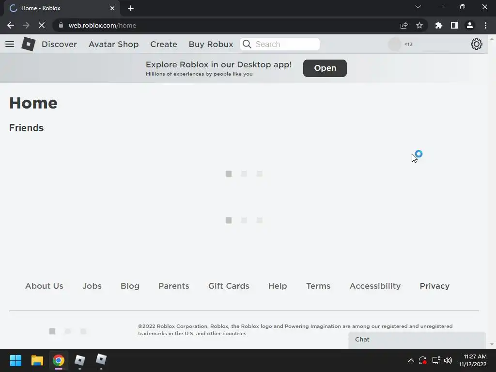
Task: Open network tray icon
Action: coord(436,360)
